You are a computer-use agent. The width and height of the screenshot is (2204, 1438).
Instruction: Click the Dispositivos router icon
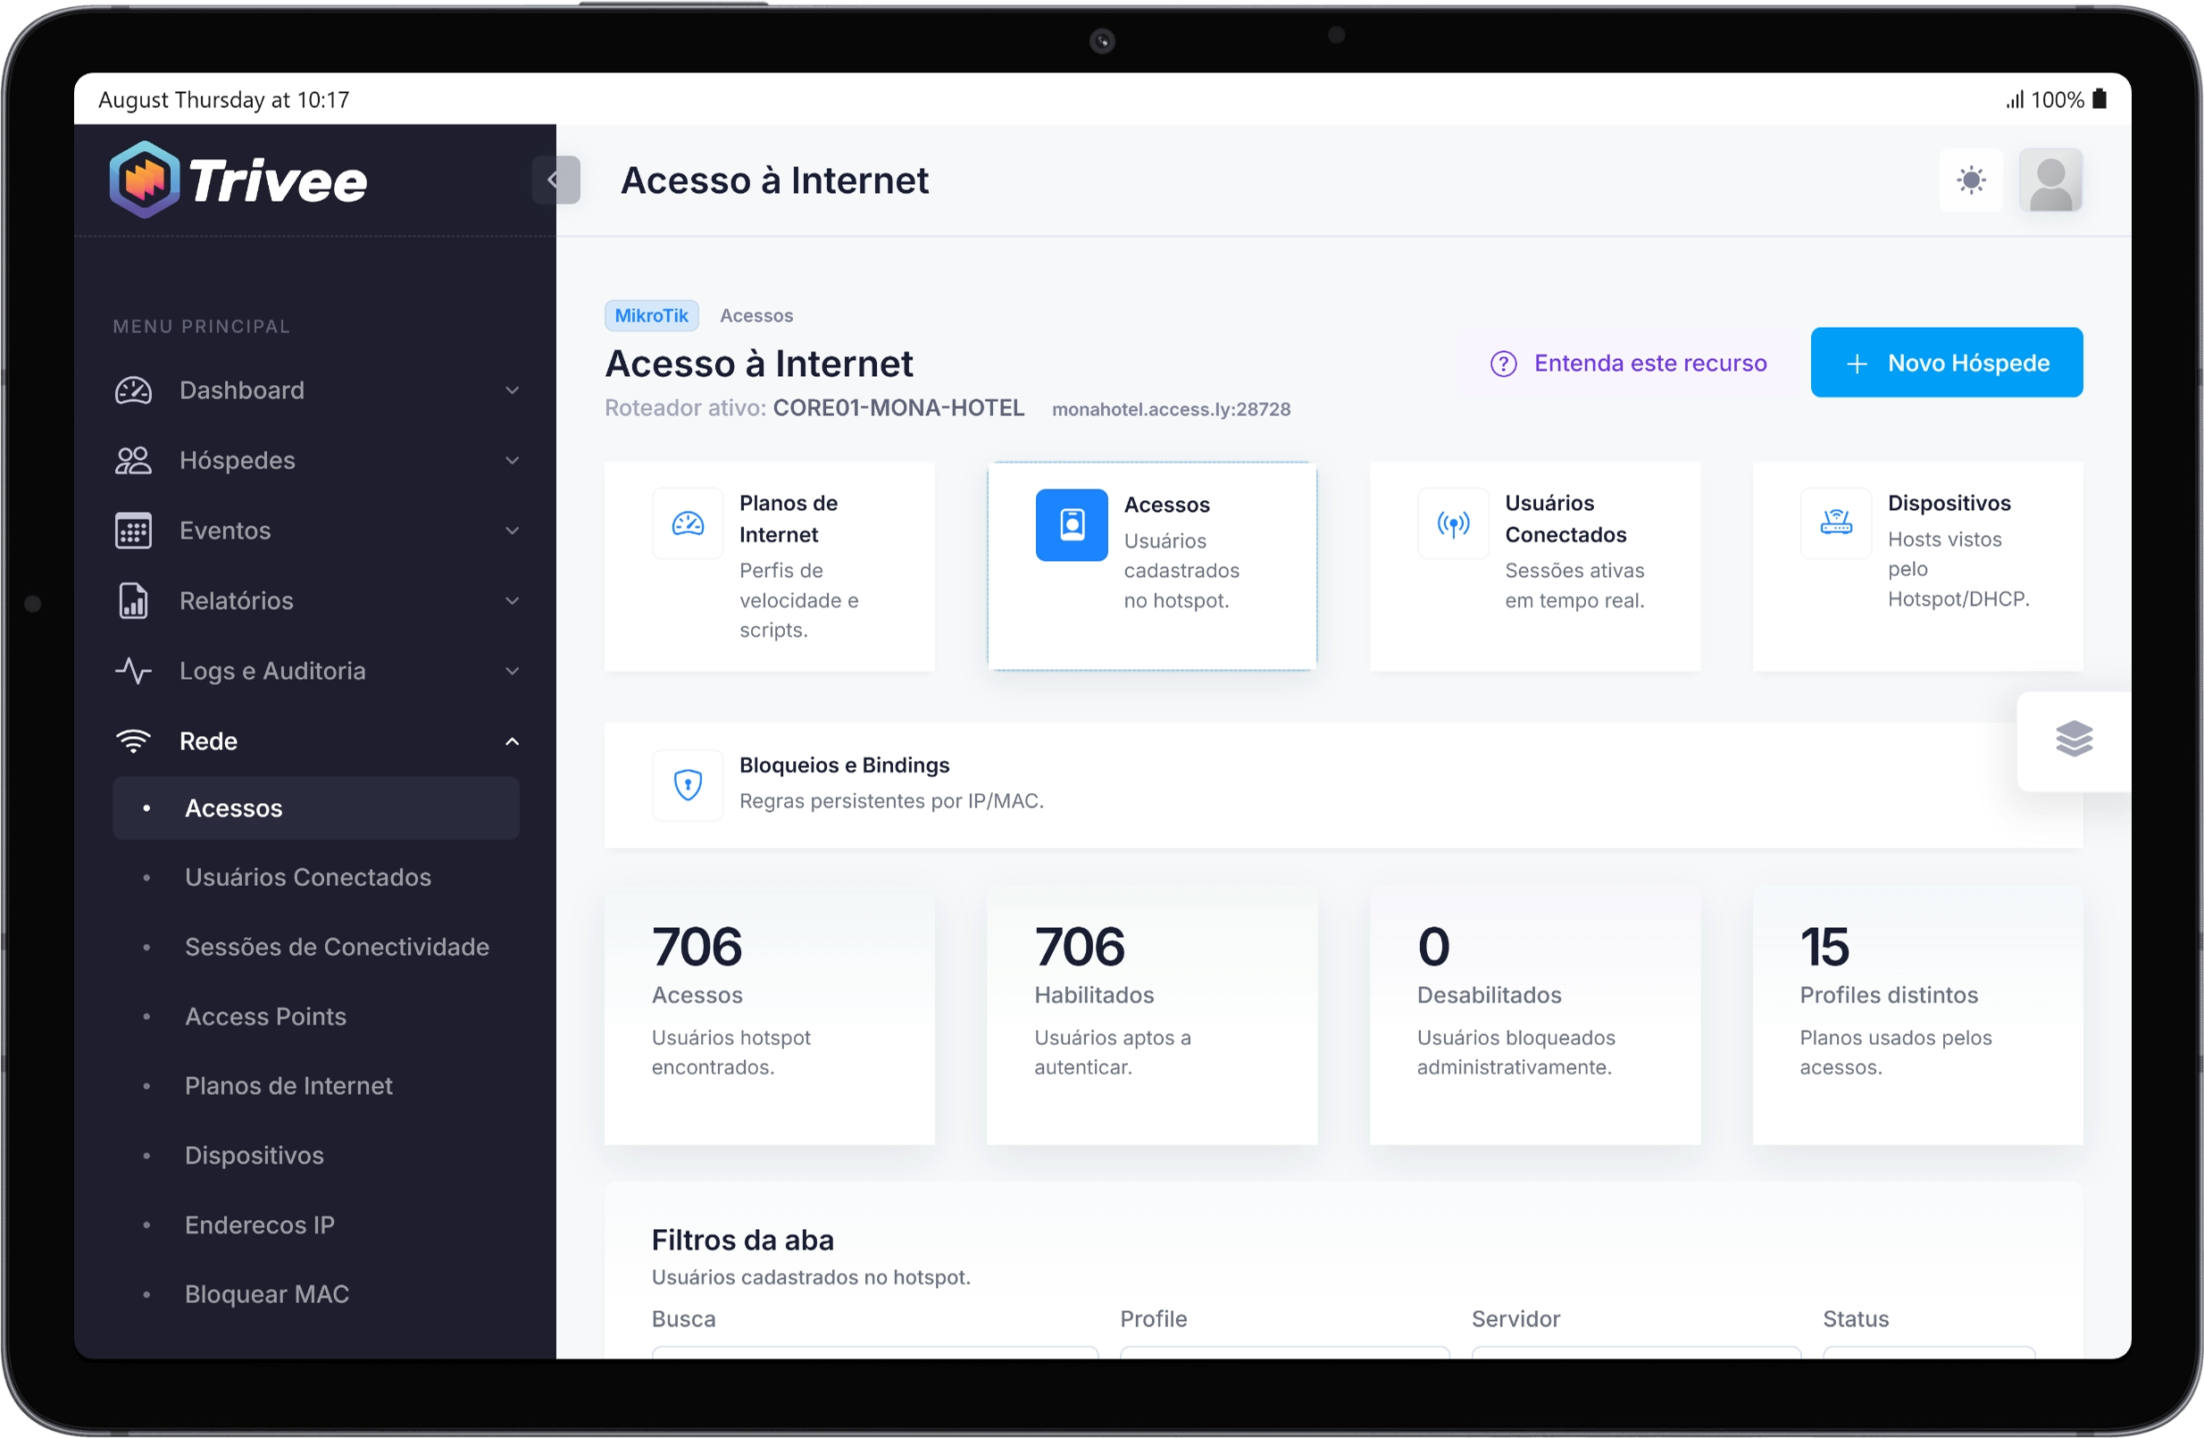1836,524
